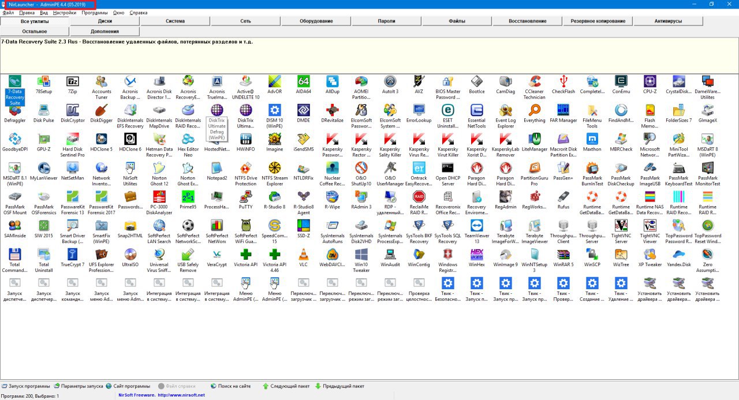Screen dimensions: 739x400
Task: Switch to the Оборудование tab
Action: pos(316,21)
